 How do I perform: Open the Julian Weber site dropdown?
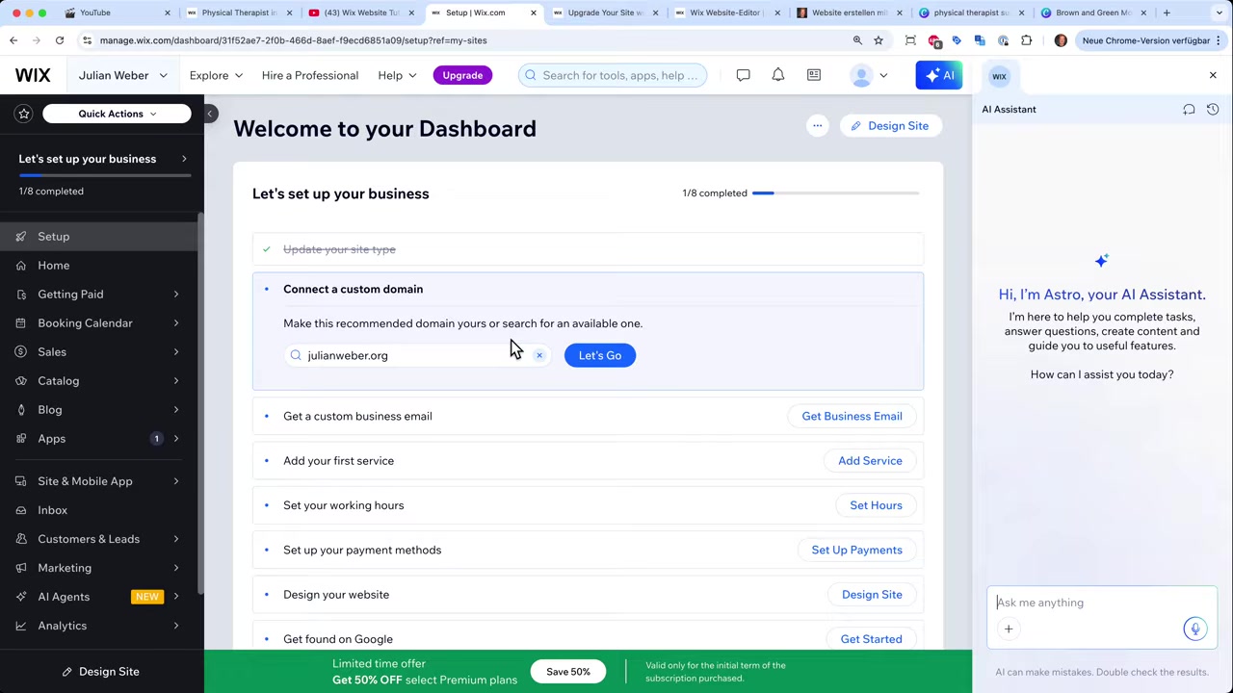click(x=122, y=75)
